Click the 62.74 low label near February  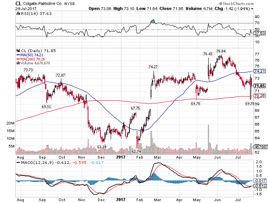136,151
